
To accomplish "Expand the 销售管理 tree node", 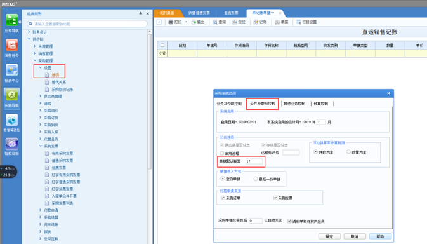I will click(x=35, y=53).
